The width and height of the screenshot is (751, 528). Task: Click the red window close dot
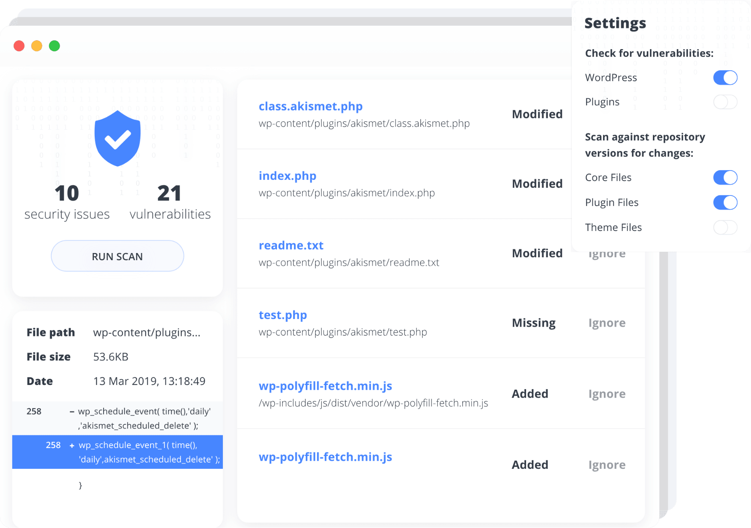click(19, 46)
